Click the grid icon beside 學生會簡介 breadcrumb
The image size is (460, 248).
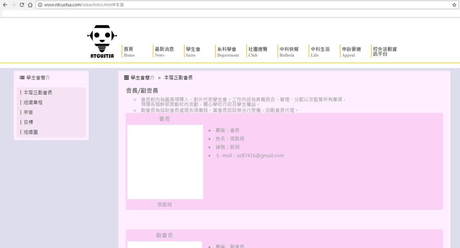(x=127, y=78)
